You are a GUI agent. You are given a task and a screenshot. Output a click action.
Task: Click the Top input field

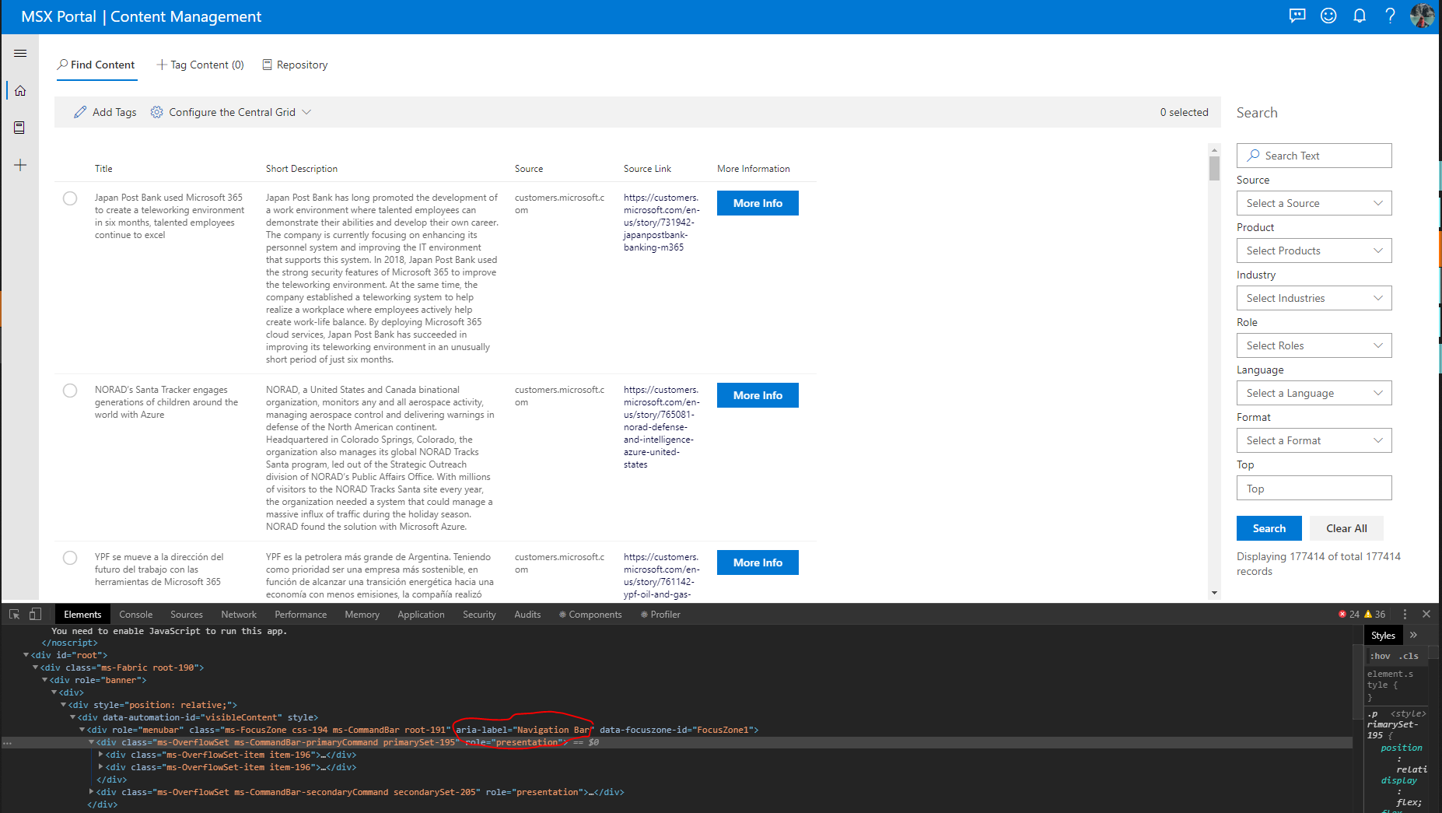(1314, 488)
